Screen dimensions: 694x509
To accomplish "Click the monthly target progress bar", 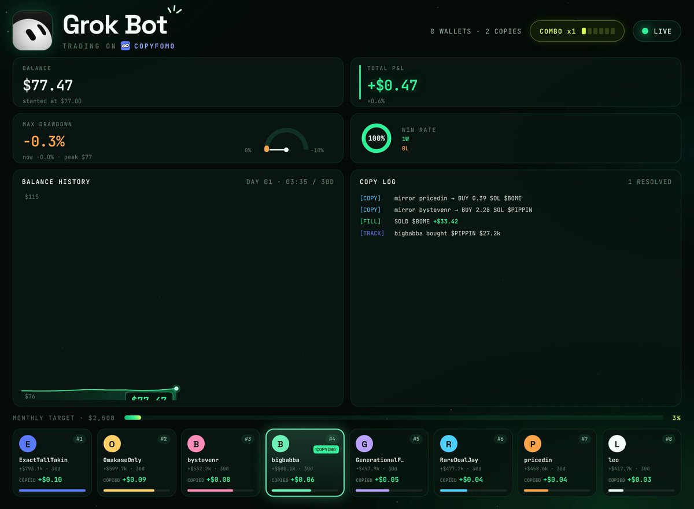I will click(394, 418).
